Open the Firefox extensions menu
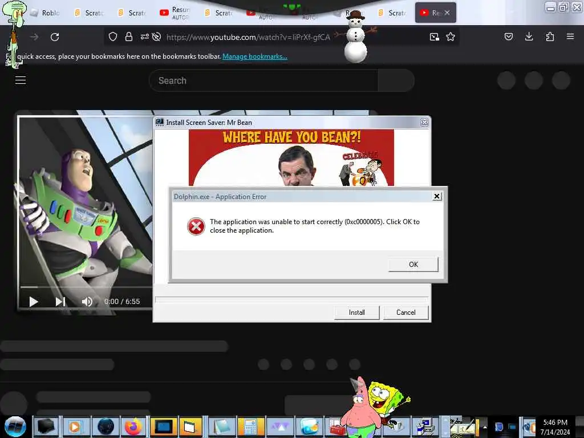Image resolution: width=584 pixels, height=438 pixels. coord(550,36)
